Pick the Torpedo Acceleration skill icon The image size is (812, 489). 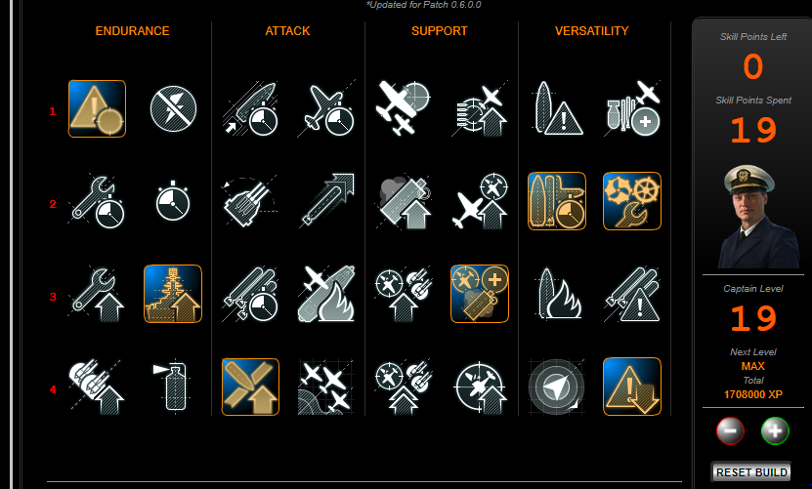coord(325,201)
